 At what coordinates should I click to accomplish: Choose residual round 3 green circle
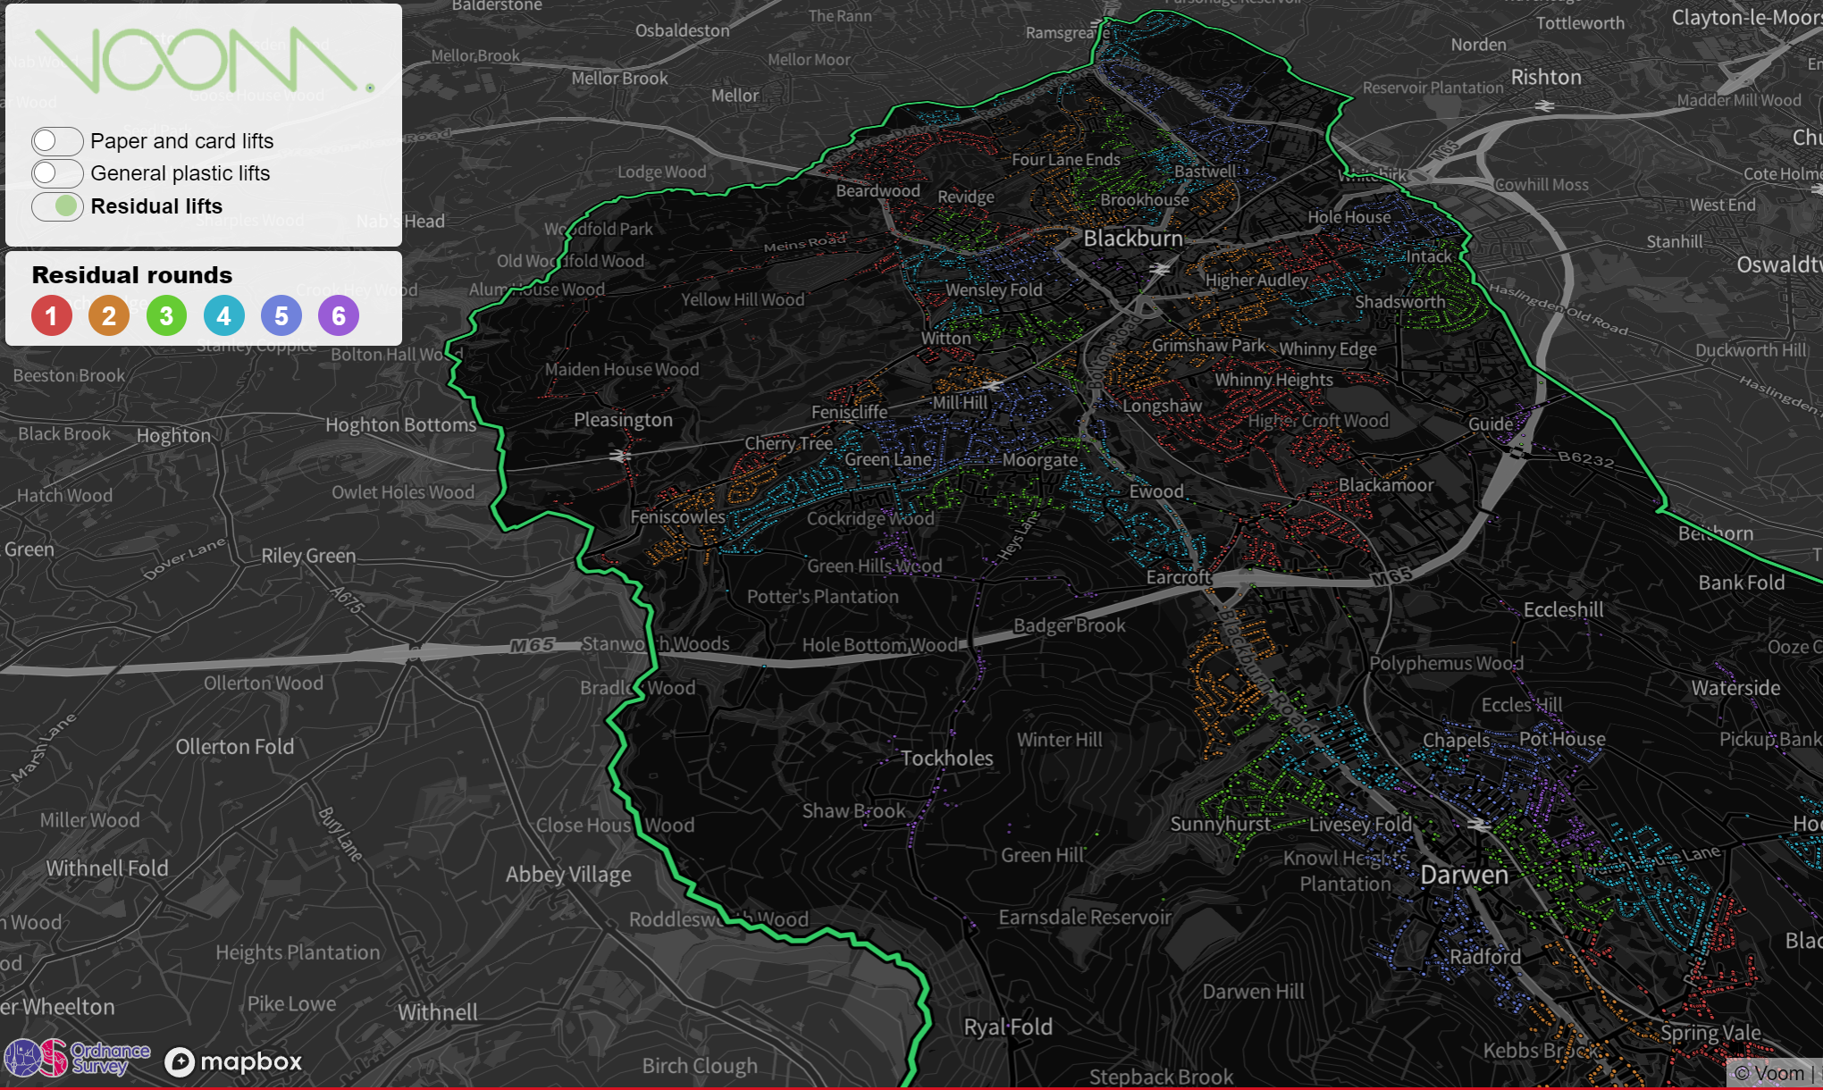(166, 315)
